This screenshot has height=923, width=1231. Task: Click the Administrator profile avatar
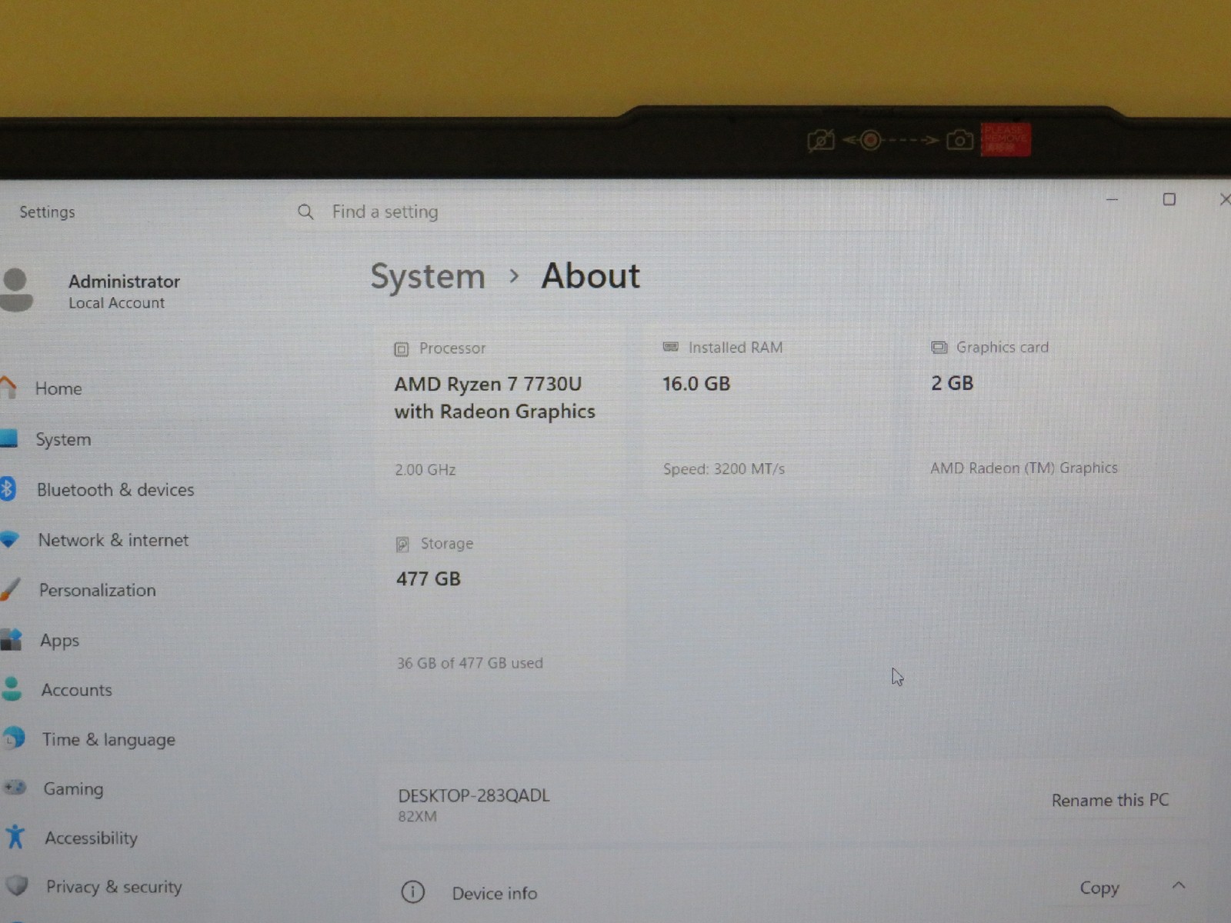point(16,290)
